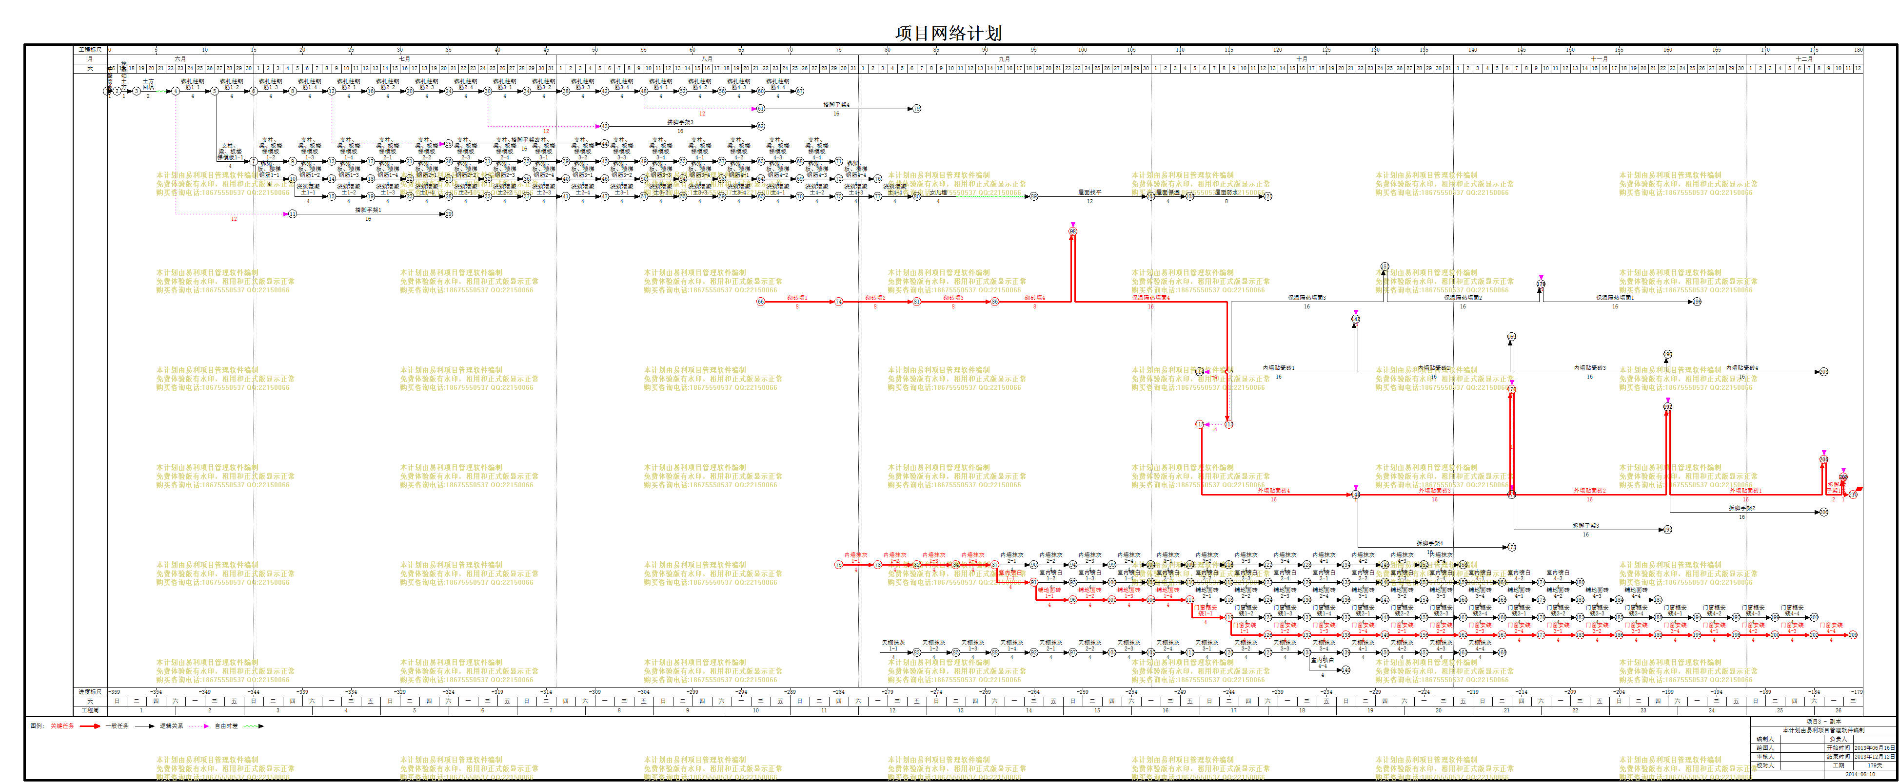1899x782 pixels.
Task: Select task 保温隔热墙面3
Action: coord(1307,298)
